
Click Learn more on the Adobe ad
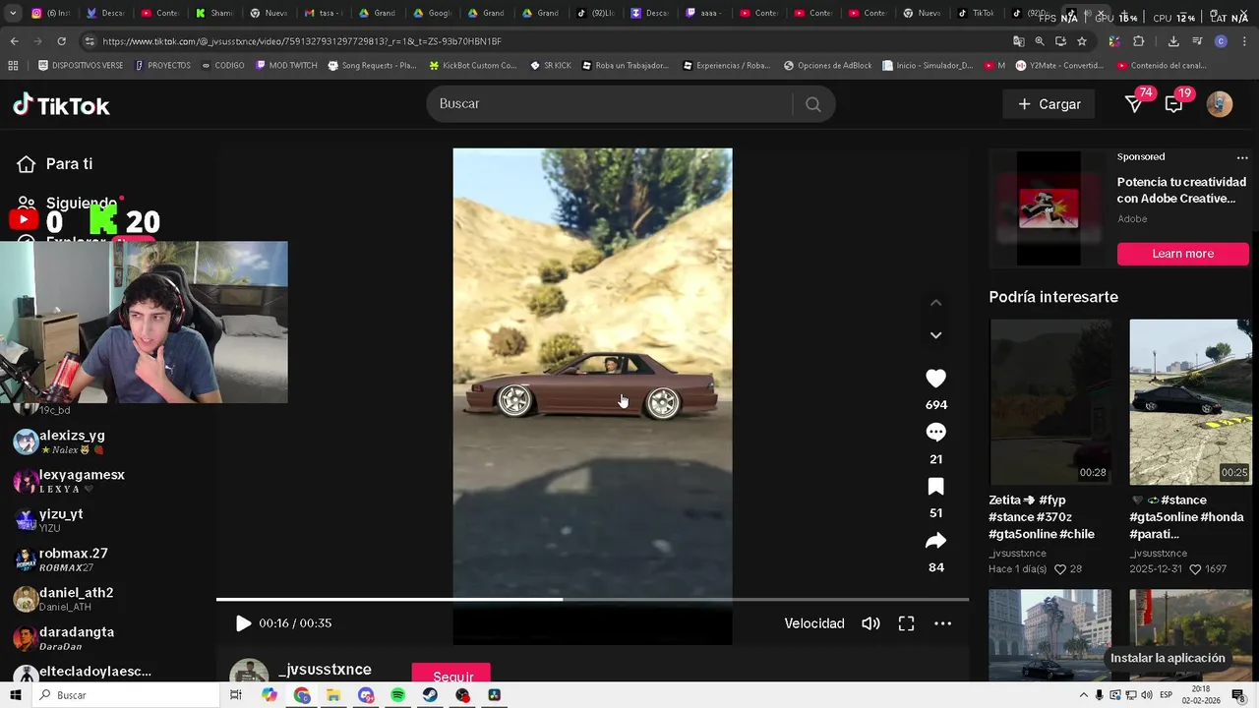tap(1183, 254)
